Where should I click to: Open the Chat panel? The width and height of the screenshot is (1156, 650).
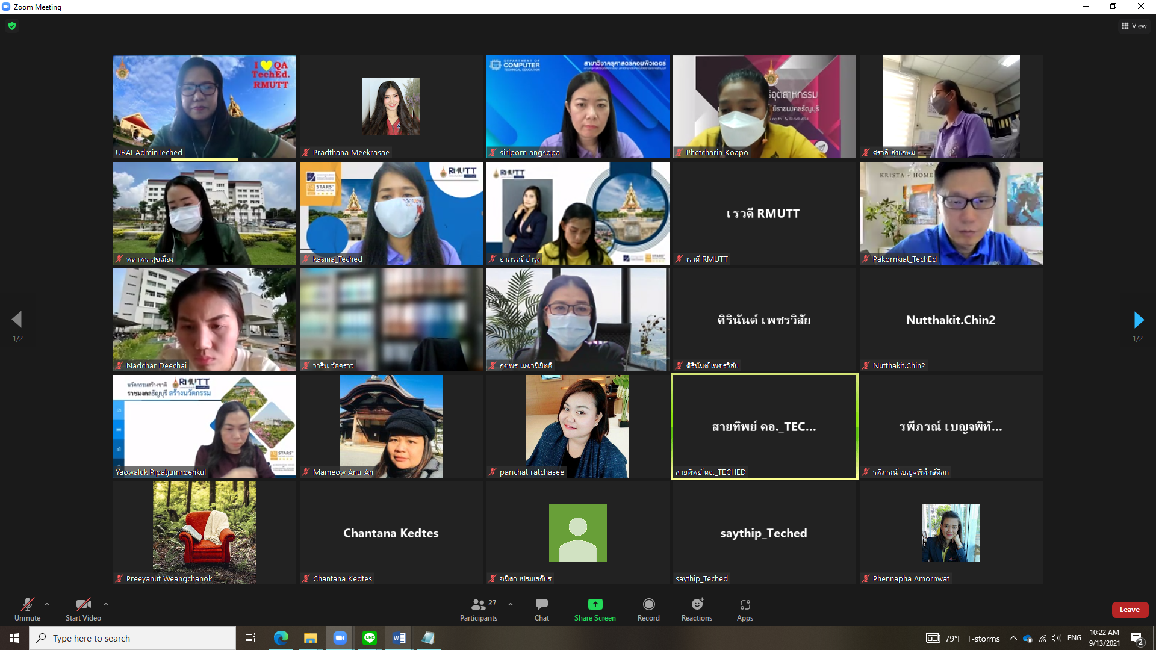542,609
